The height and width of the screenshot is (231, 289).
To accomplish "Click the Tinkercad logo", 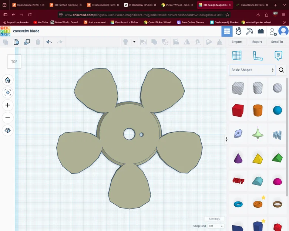I will pos(5,31).
